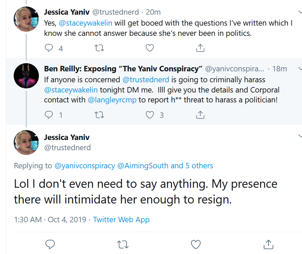Share the main tweet at the bottom
This screenshot has height=254, width=302.
[x=268, y=244]
